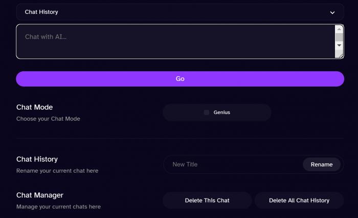Click 'Rename your current chat here' text

point(57,171)
